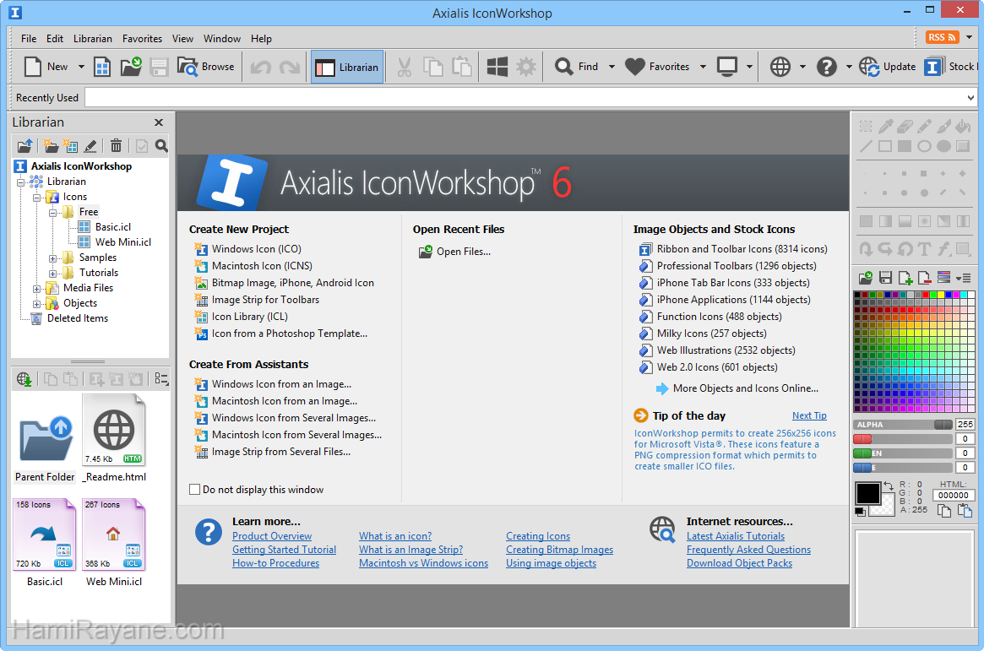The height and width of the screenshot is (651, 984).
Task: Click the Open Files... link
Action: (x=463, y=252)
